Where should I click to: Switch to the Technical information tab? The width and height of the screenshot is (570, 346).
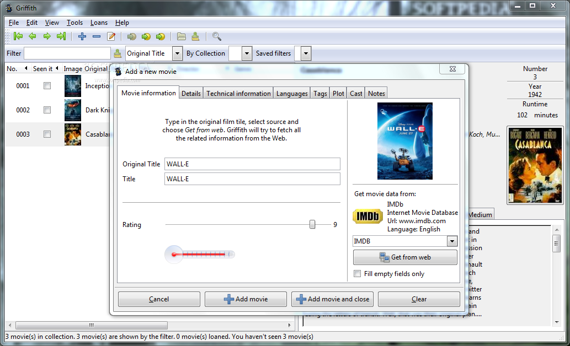238,93
